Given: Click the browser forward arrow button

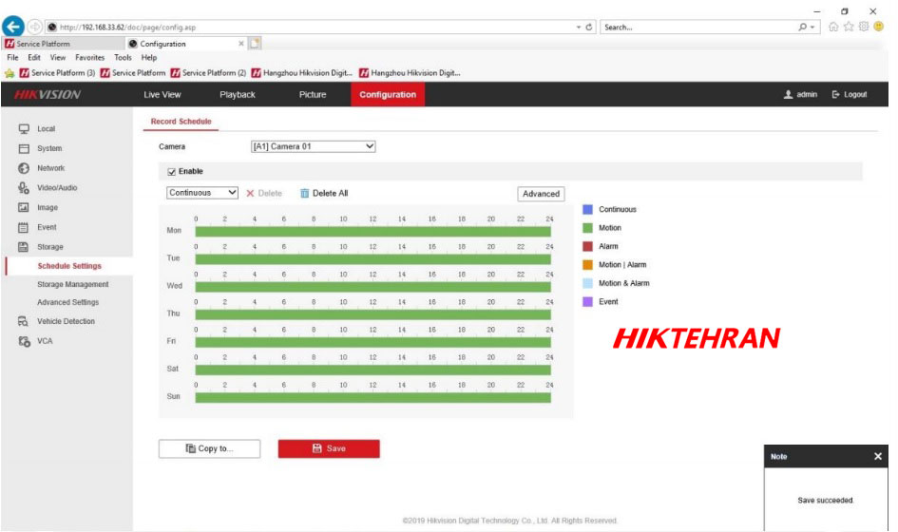Looking at the screenshot, I should point(35,27).
